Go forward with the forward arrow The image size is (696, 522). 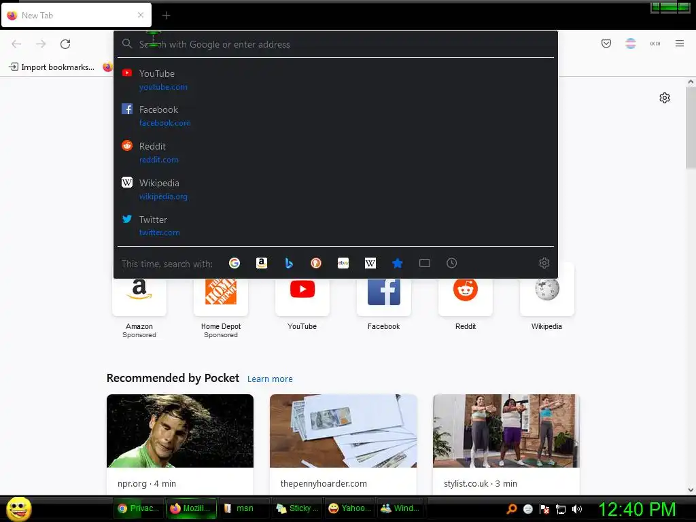point(41,44)
